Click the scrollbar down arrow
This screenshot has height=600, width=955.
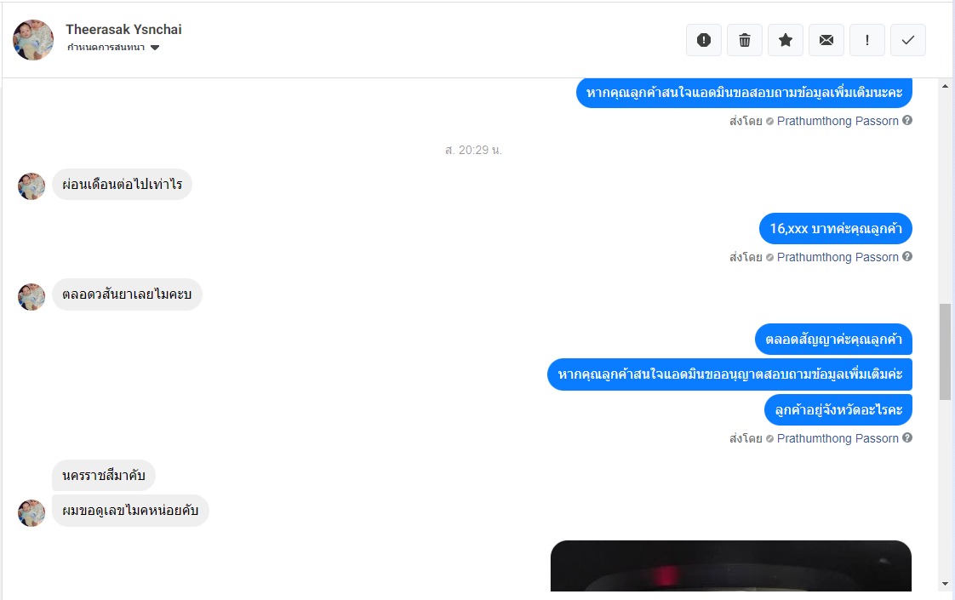[945, 584]
